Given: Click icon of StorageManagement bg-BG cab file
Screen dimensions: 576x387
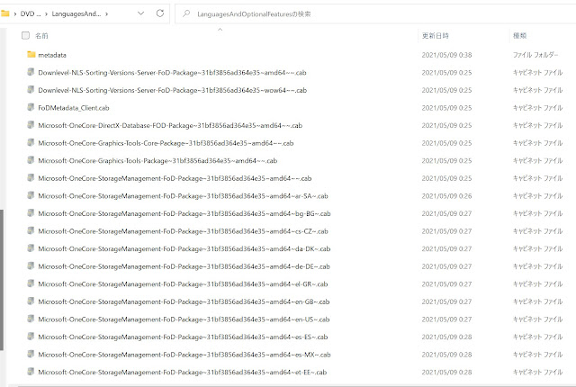Looking at the screenshot, I should click(31, 213).
